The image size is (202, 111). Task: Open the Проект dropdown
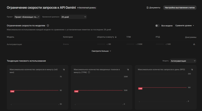27,17
